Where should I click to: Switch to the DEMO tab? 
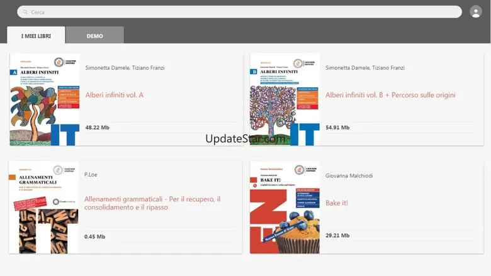(x=95, y=35)
